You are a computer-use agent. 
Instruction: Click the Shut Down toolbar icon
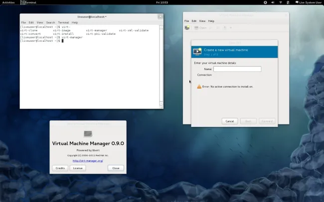click(225, 28)
